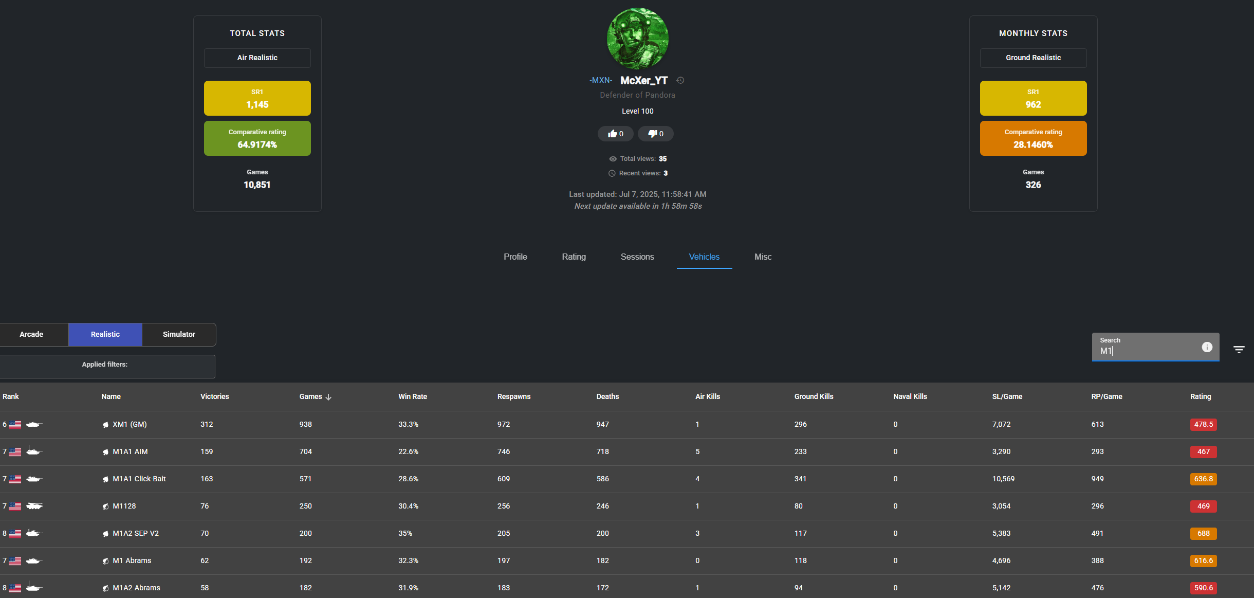Viewport: 1254px width, 598px height.
Task: Click M1A1 Click-Bait vehicle name
Action: (x=139, y=479)
